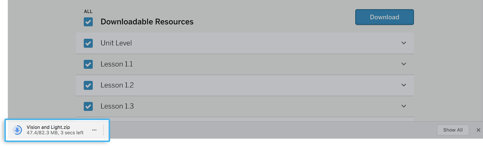Viewport: 483px width, 146px height.
Task: Close the downloads bar with the X
Action: pyautogui.click(x=478, y=130)
